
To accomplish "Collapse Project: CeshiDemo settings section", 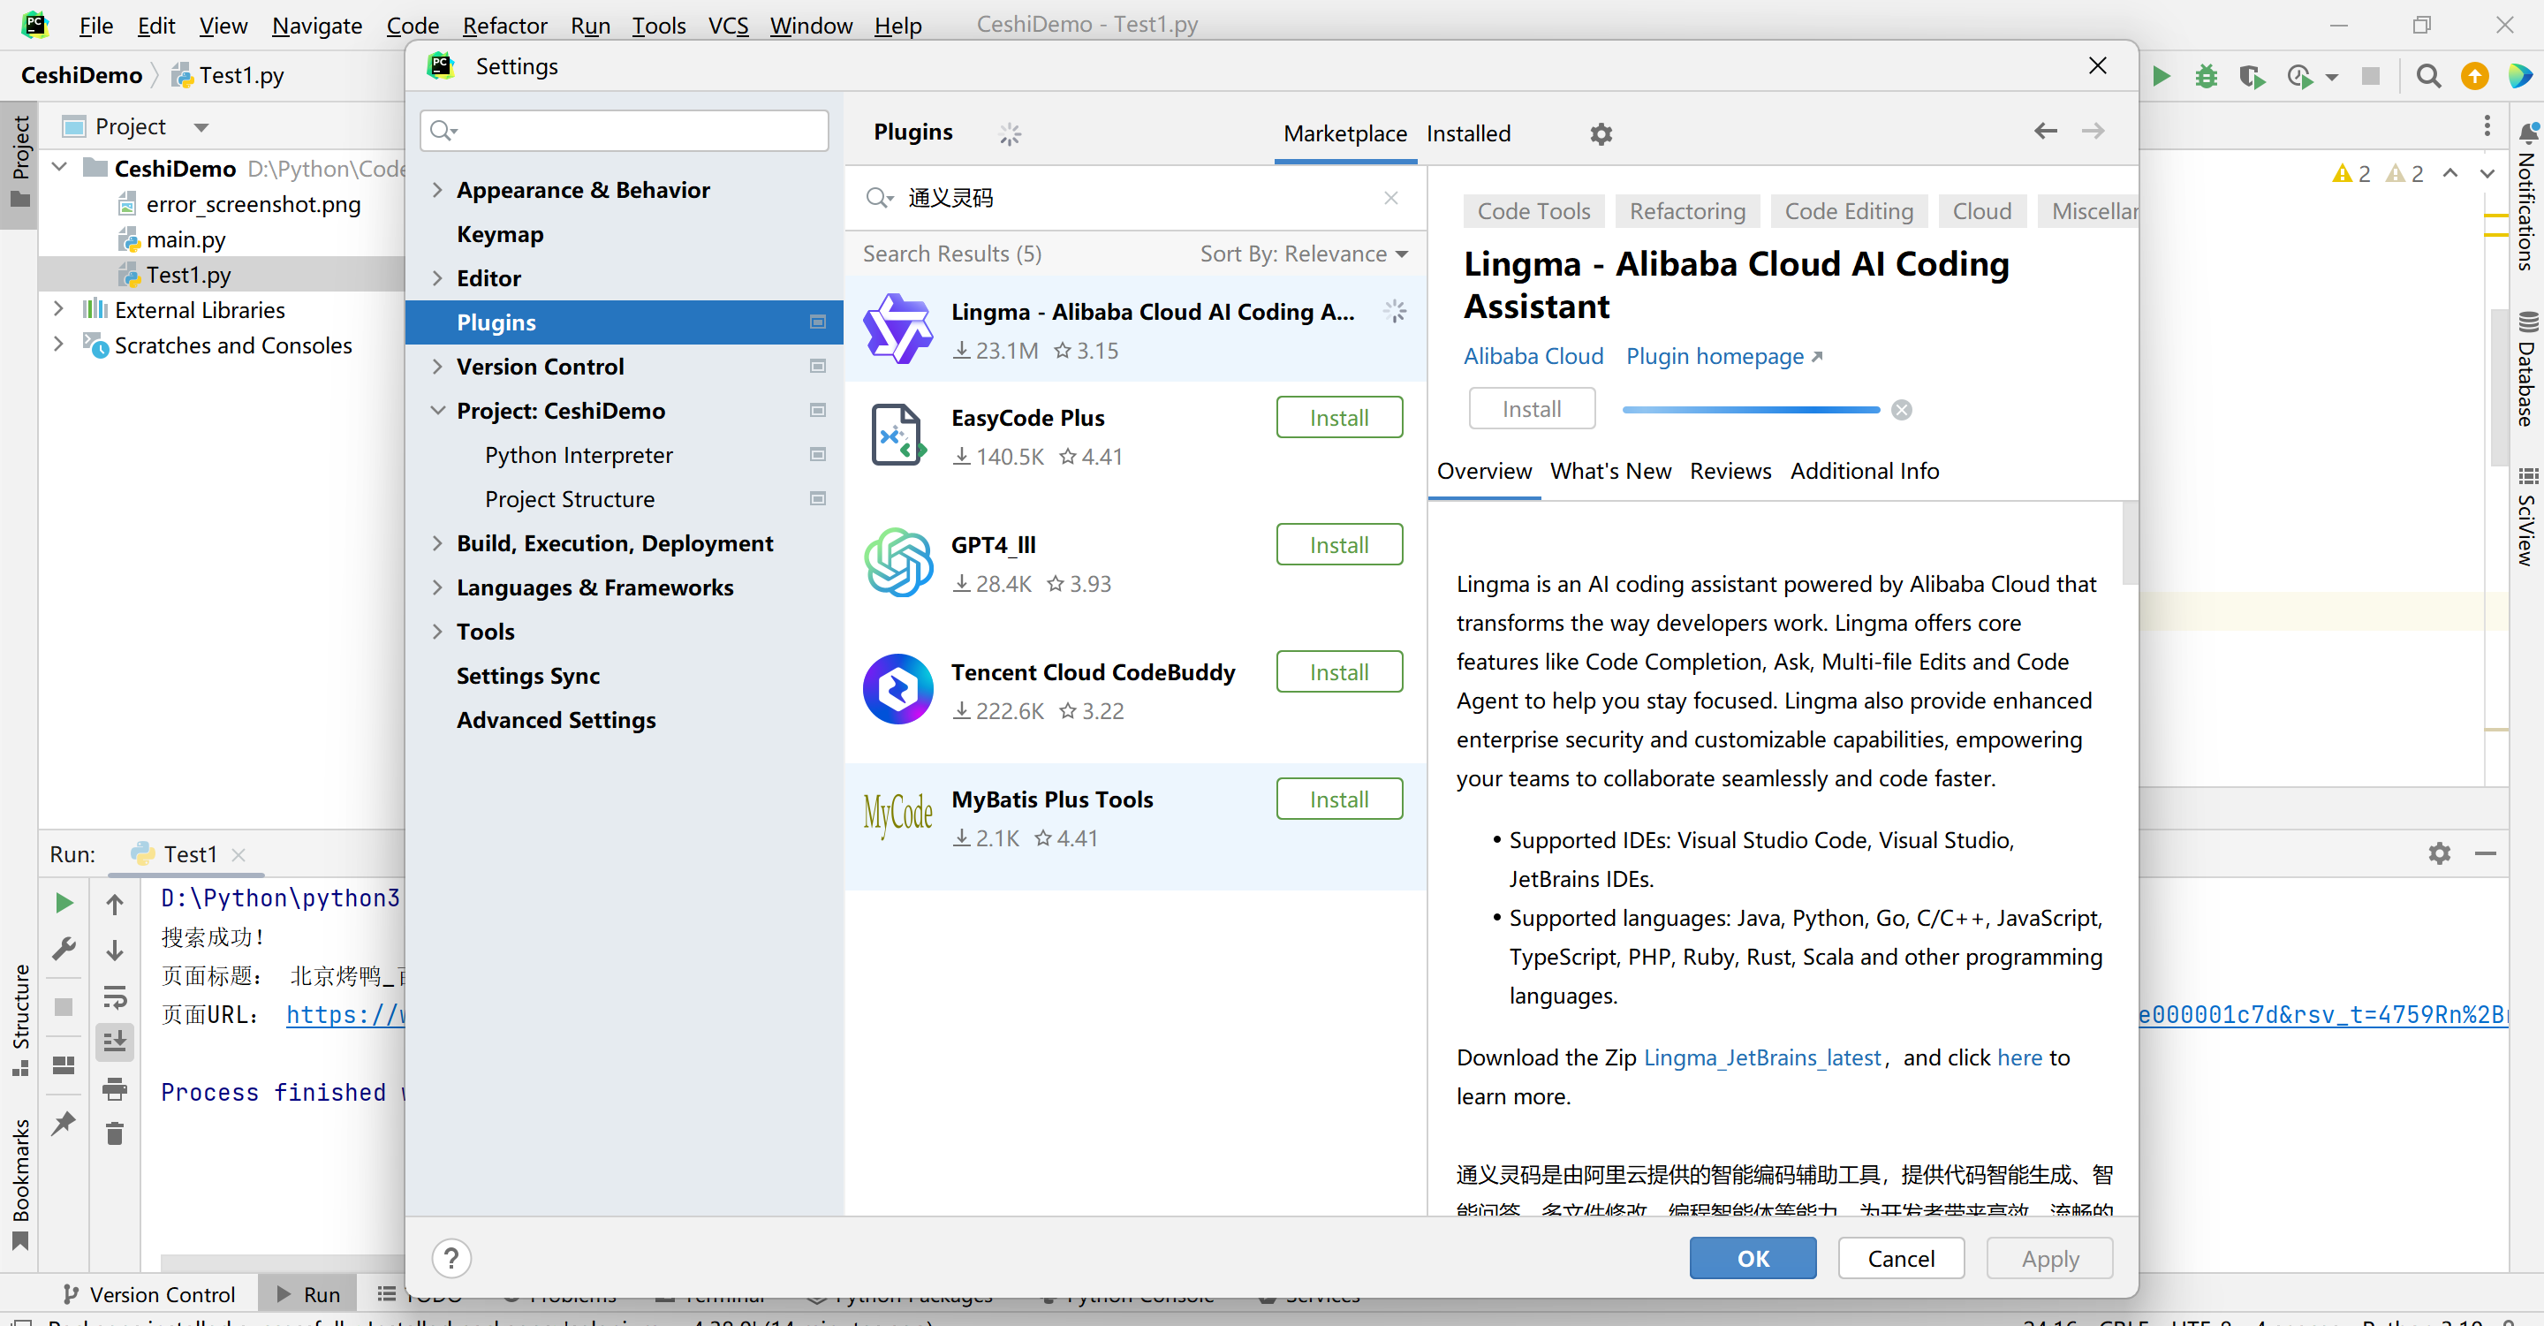I will pyautogui.click(x=437, y=410).
